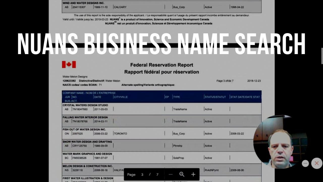Viewport: 323px width, 182px height.
Task: Click the RvkdNPymt status cell
Action: pos(212,170)
